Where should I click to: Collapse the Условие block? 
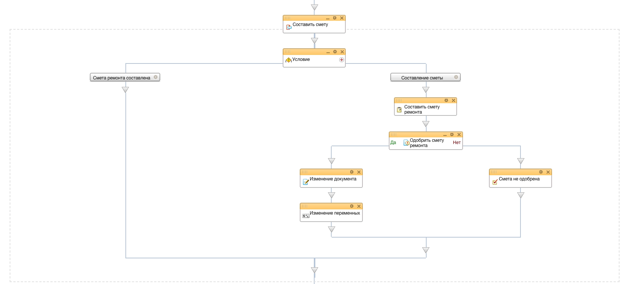click(x=328, y=52)
